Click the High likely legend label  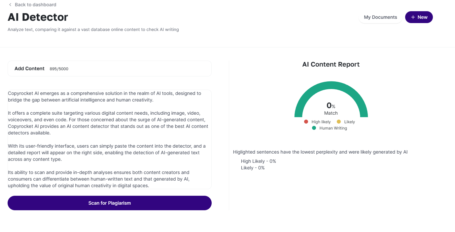321,122
